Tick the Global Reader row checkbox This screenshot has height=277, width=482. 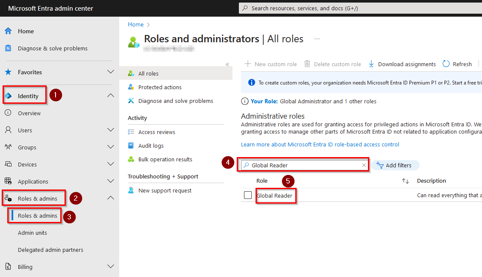248,195
